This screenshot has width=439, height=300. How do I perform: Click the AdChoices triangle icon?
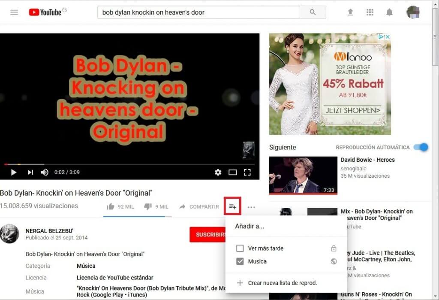point(381,37)
